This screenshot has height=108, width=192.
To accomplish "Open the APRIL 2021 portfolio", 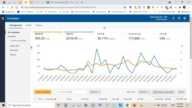I will pyautogui.click(x=15, y=46).
